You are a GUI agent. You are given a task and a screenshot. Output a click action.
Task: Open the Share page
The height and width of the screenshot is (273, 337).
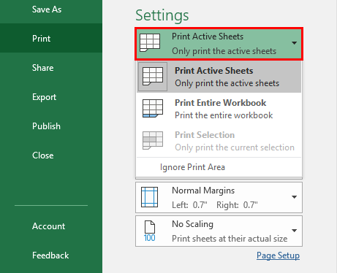click(x=42, y=68)
